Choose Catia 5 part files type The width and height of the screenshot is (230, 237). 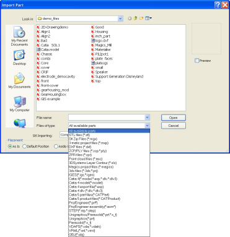click(109, 195)
